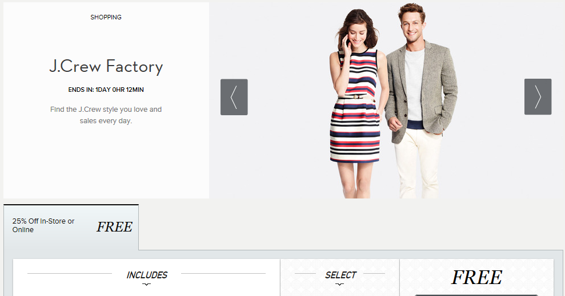Go to previous slide arrow
565x296 pixels.
(234, 97)
